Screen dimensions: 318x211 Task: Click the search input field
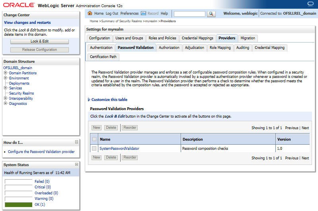pos(189,14)
